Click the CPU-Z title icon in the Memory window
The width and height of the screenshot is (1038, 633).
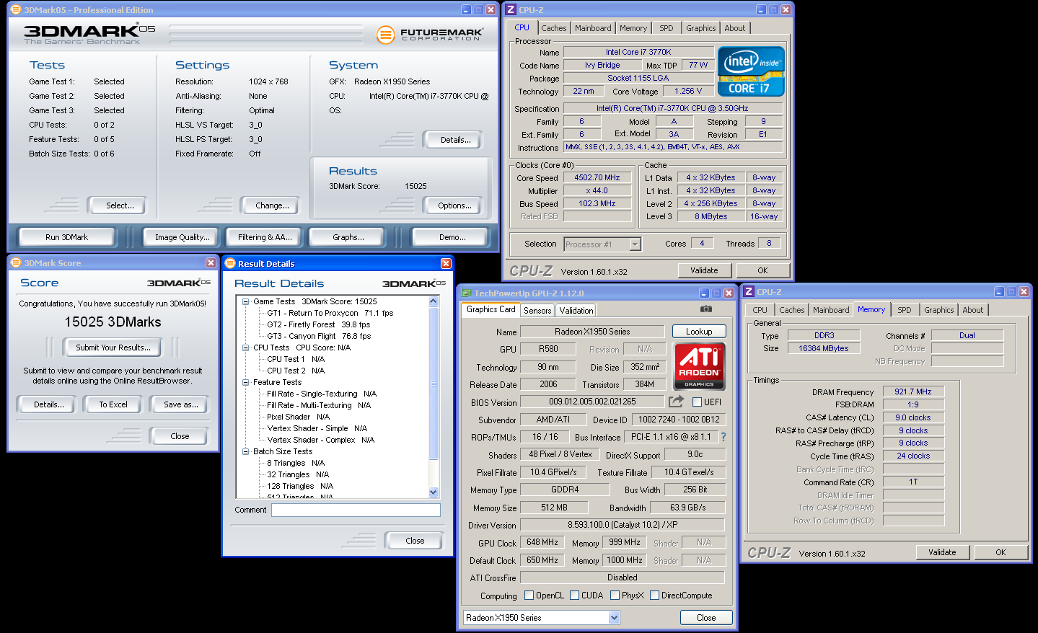point(749,292)
